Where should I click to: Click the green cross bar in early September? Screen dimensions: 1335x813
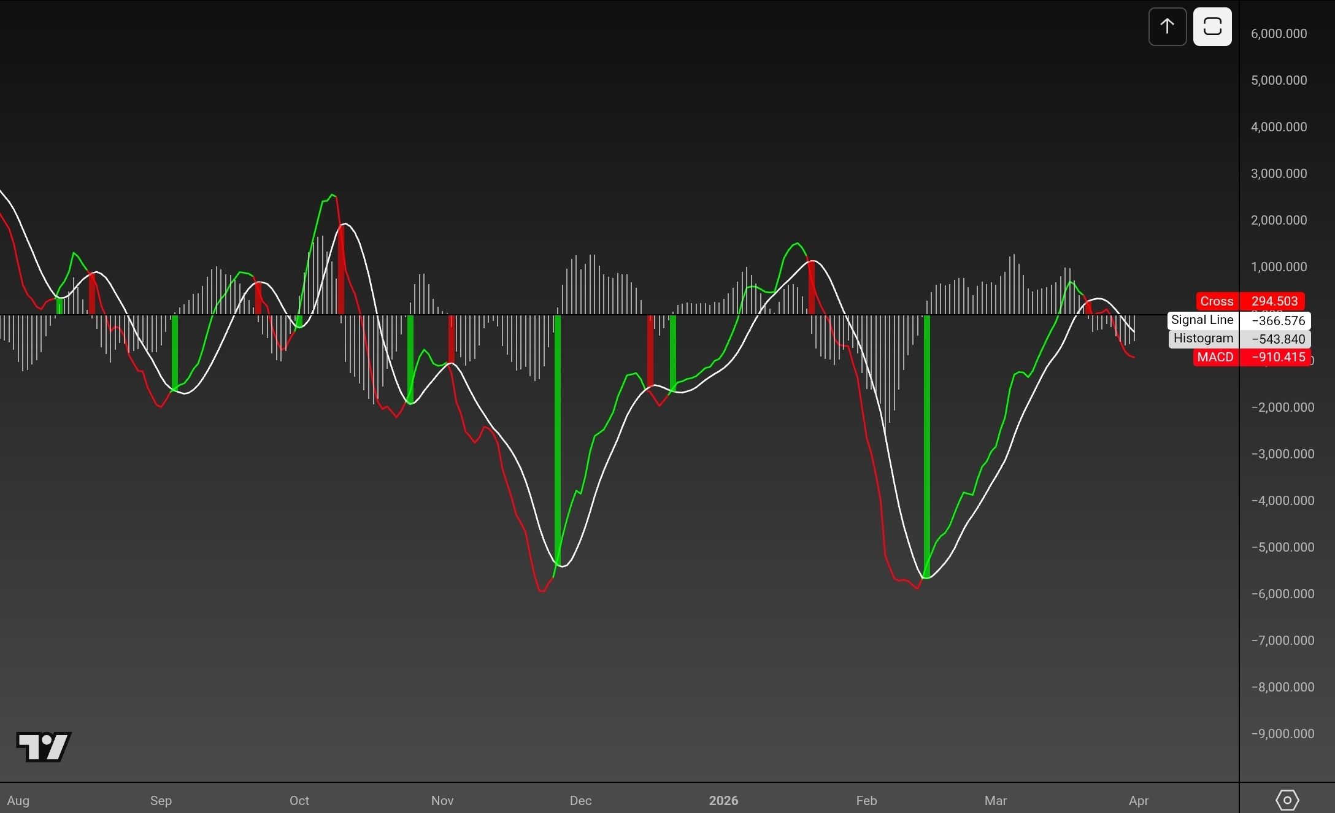[x=175, y=352]
